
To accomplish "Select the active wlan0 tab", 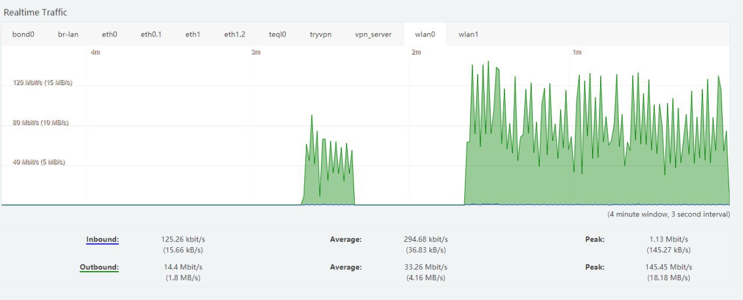I will 425,34.
